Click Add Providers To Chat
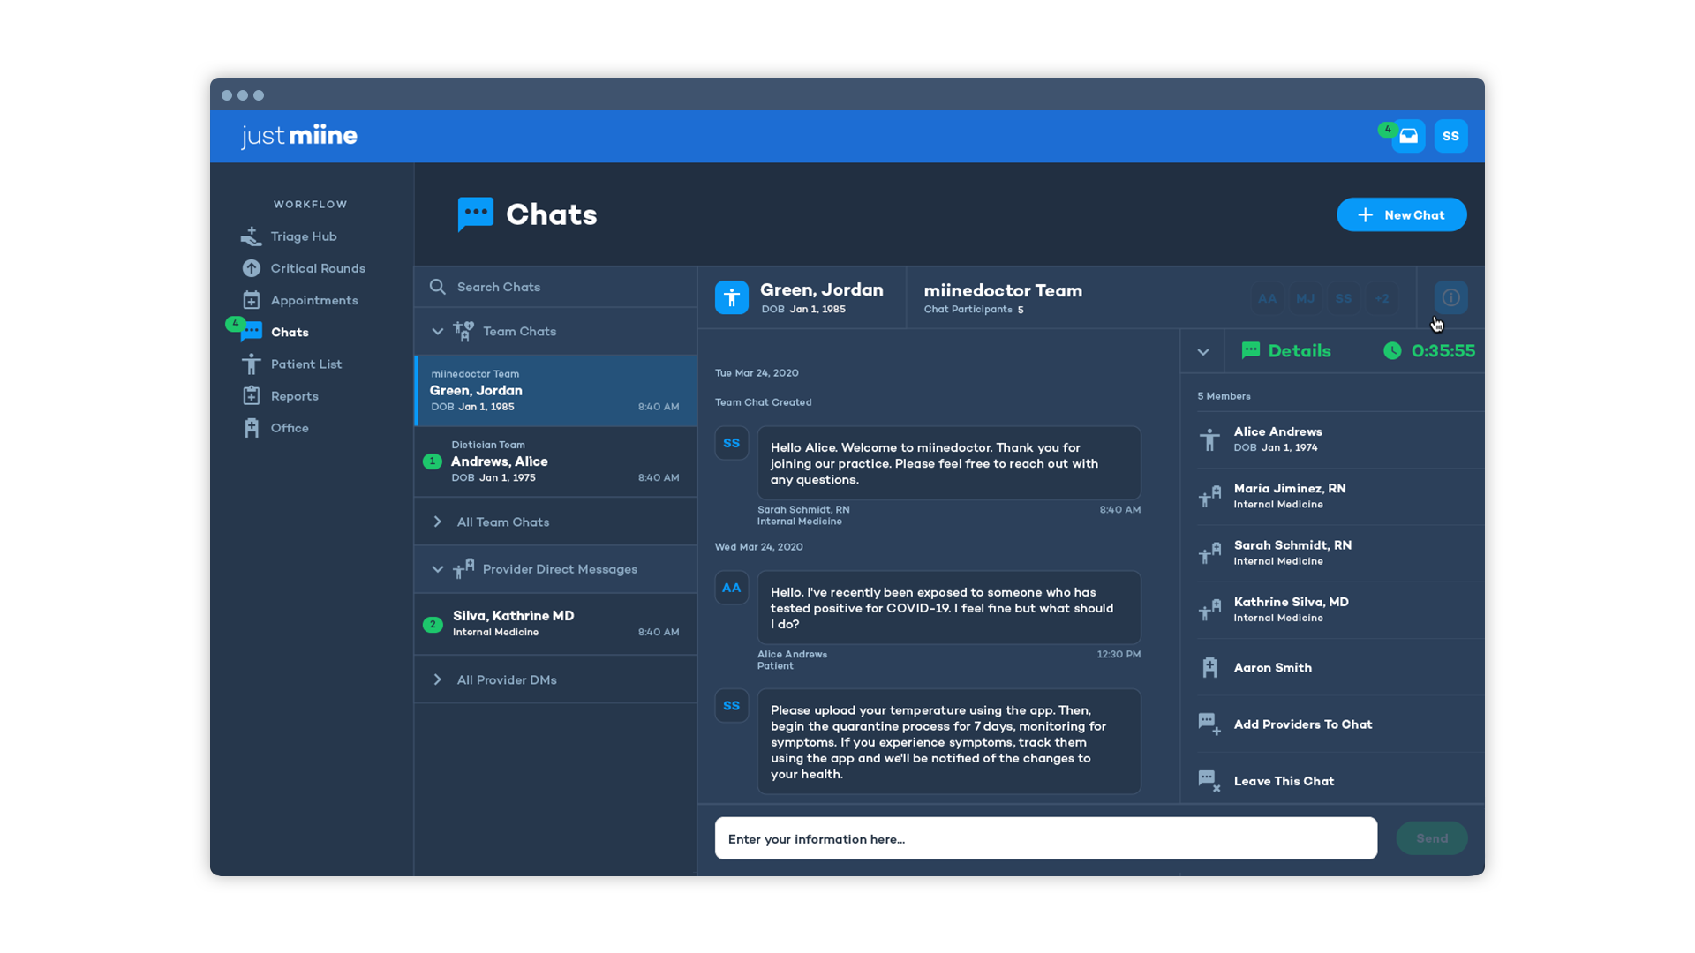 (x=1339, y=724)
